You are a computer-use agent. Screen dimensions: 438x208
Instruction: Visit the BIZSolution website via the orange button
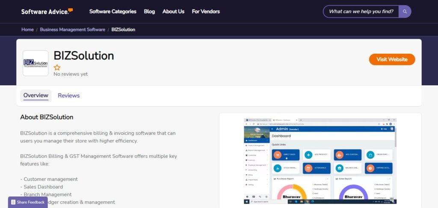(x=392, y=59)
